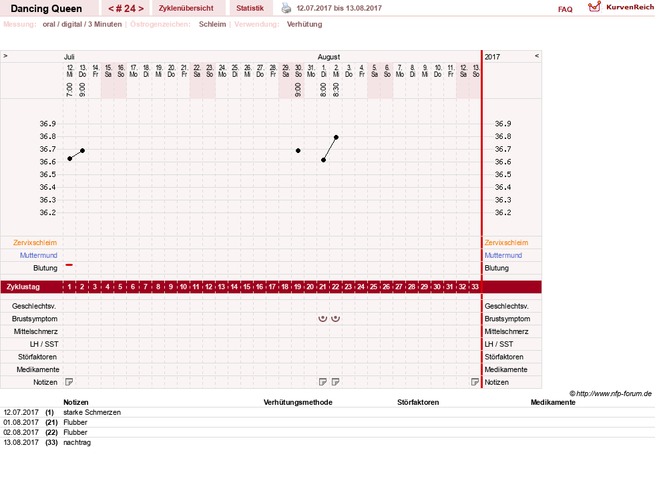Click Brustsymptom icon on day 22
Viewport: 655px width, 495px height.
[x=335, y=319]
